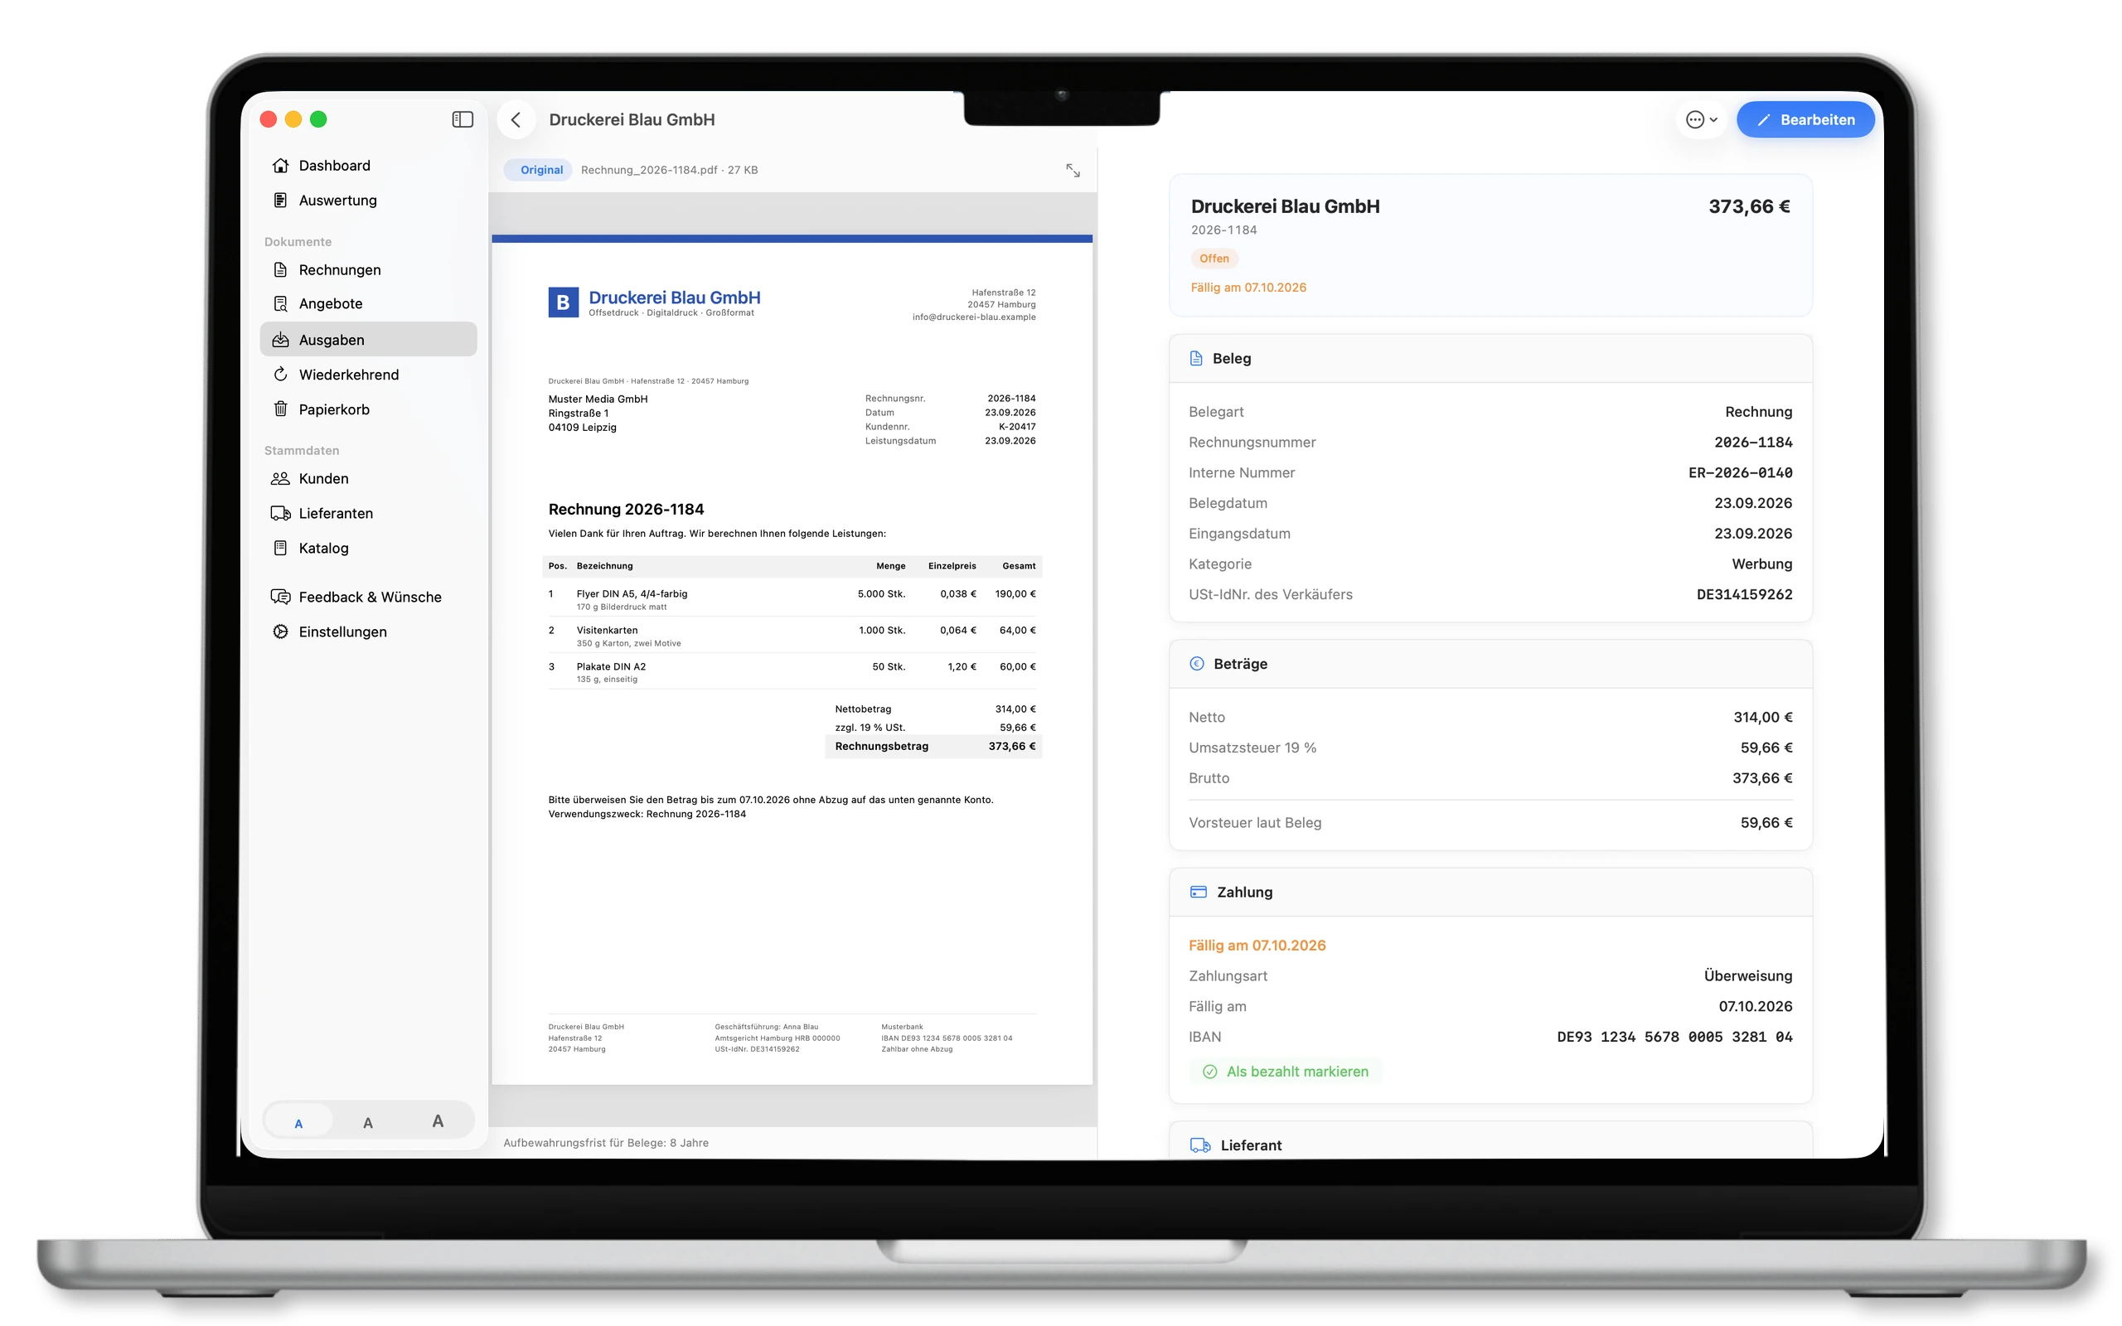Click the Beträge section euro icon

click(1197, 664)
